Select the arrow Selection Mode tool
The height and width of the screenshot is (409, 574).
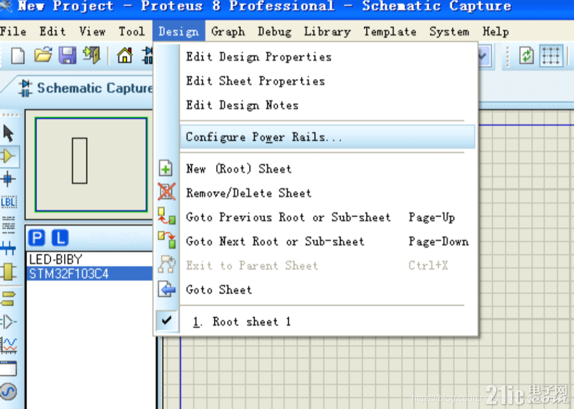8,133
